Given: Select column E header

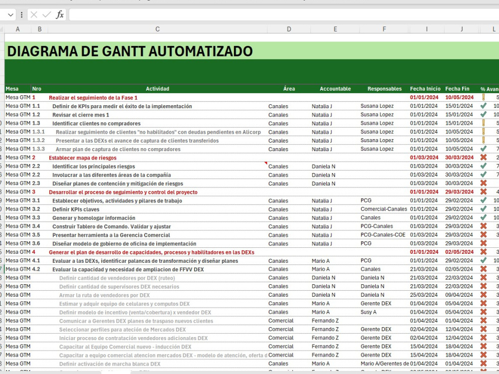Looking at the screenshot, I should pyautogui.click(x=335, y=29).
